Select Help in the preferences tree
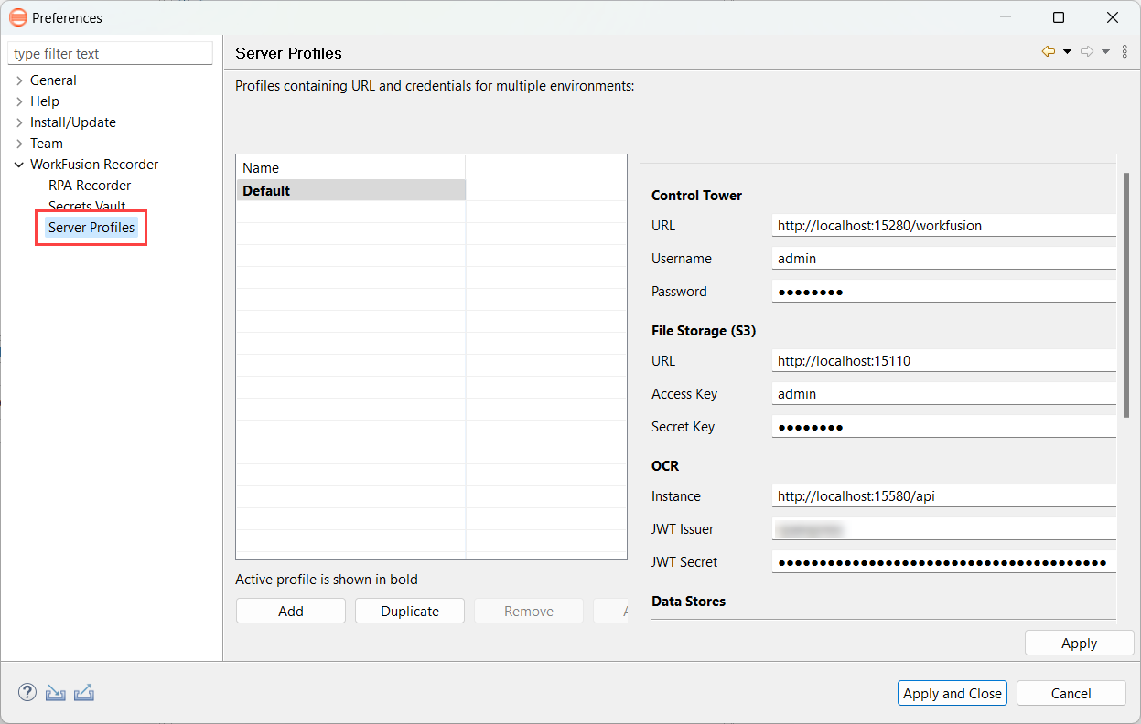1141x724 pixels. [45, 101]
